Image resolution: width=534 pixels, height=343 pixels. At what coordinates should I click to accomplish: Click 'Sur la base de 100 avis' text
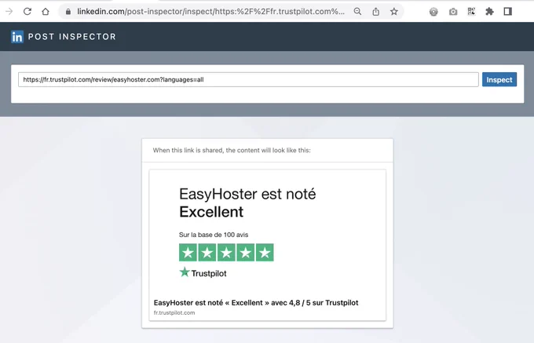coord(214,235)
